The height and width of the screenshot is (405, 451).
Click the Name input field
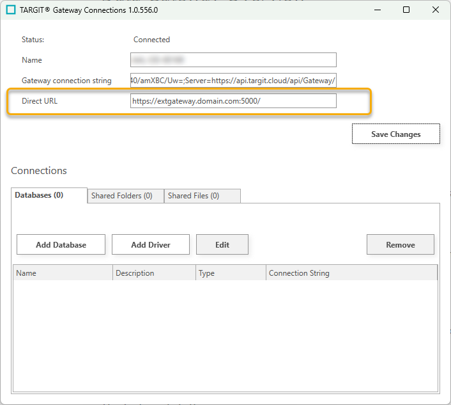tap(233, 60)
